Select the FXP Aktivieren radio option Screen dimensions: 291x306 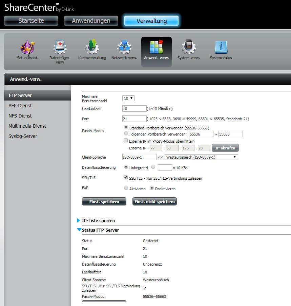coord(126,188)
